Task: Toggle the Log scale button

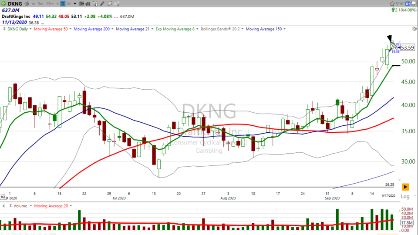Action: click(405, 196)
